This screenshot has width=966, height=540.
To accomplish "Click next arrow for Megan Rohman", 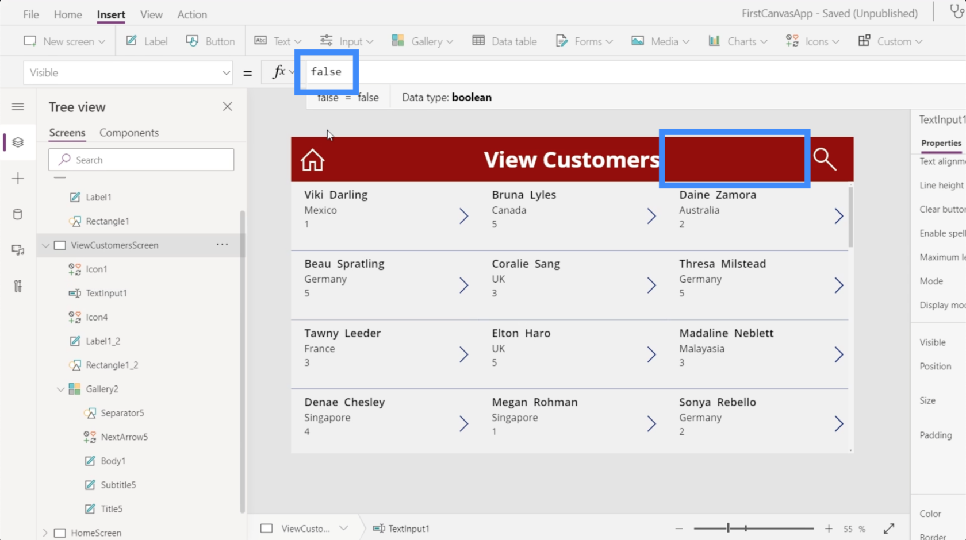I will (x=651, y=423).
